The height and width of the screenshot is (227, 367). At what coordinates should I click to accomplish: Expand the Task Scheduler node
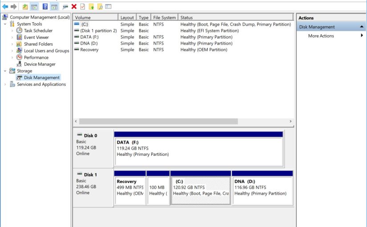[x=12, y=31]
